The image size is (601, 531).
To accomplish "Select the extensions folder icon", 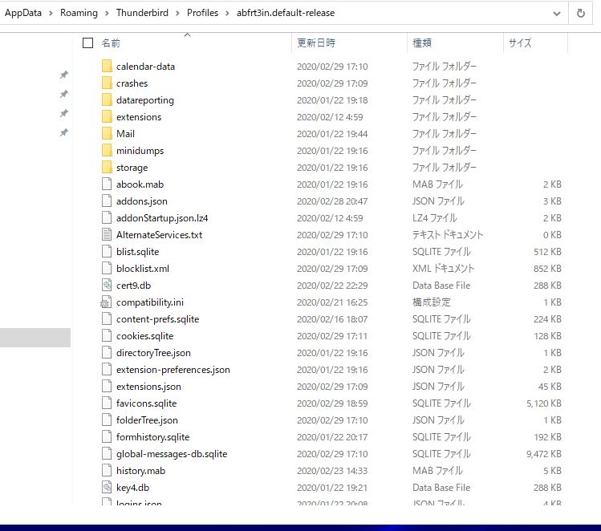I will 108,117.
